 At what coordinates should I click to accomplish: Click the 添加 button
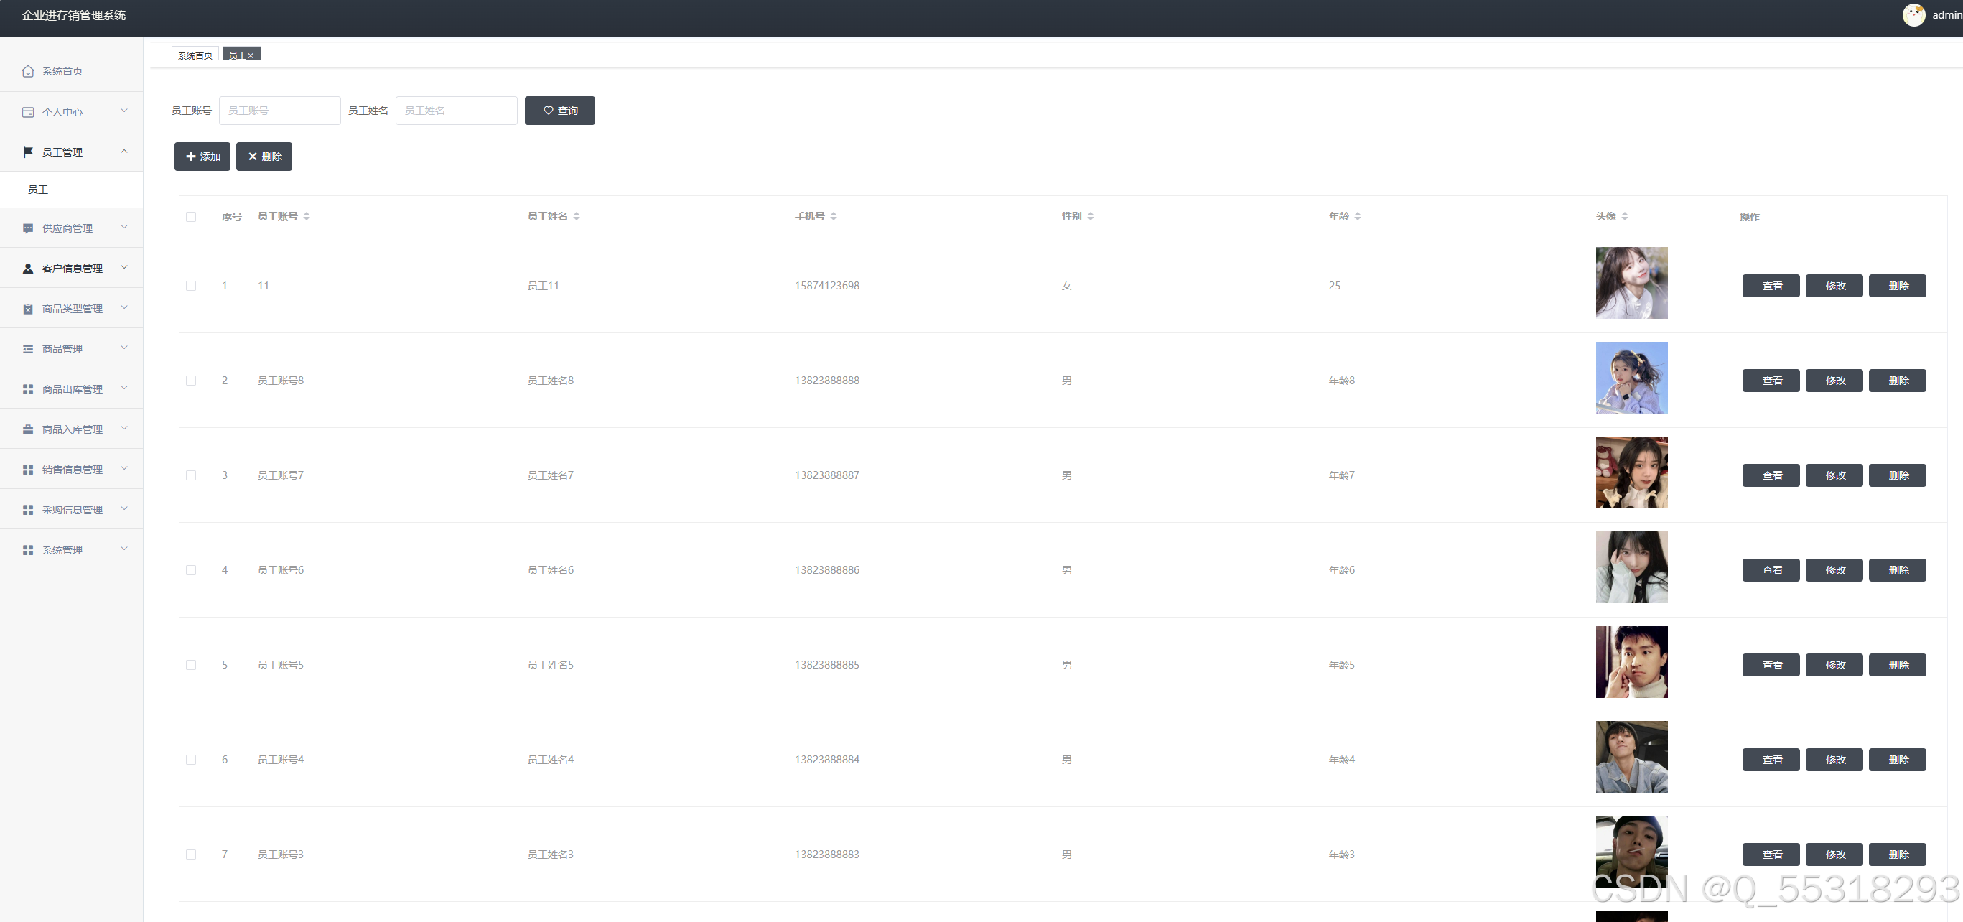202,157
